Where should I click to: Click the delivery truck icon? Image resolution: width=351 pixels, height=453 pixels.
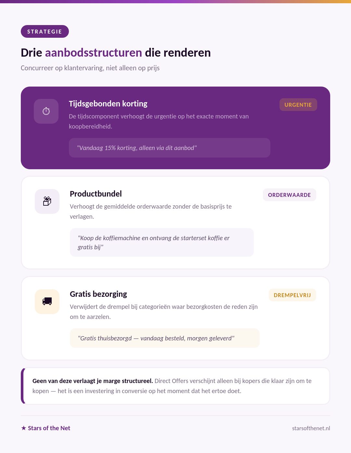pos(47,302)
